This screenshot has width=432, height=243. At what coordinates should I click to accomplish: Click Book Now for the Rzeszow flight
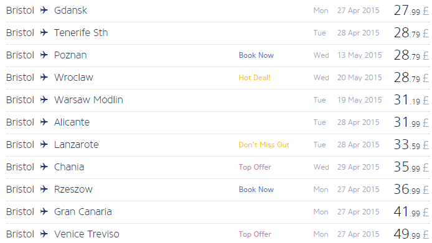pyautogui.click(x=256, y=190)
